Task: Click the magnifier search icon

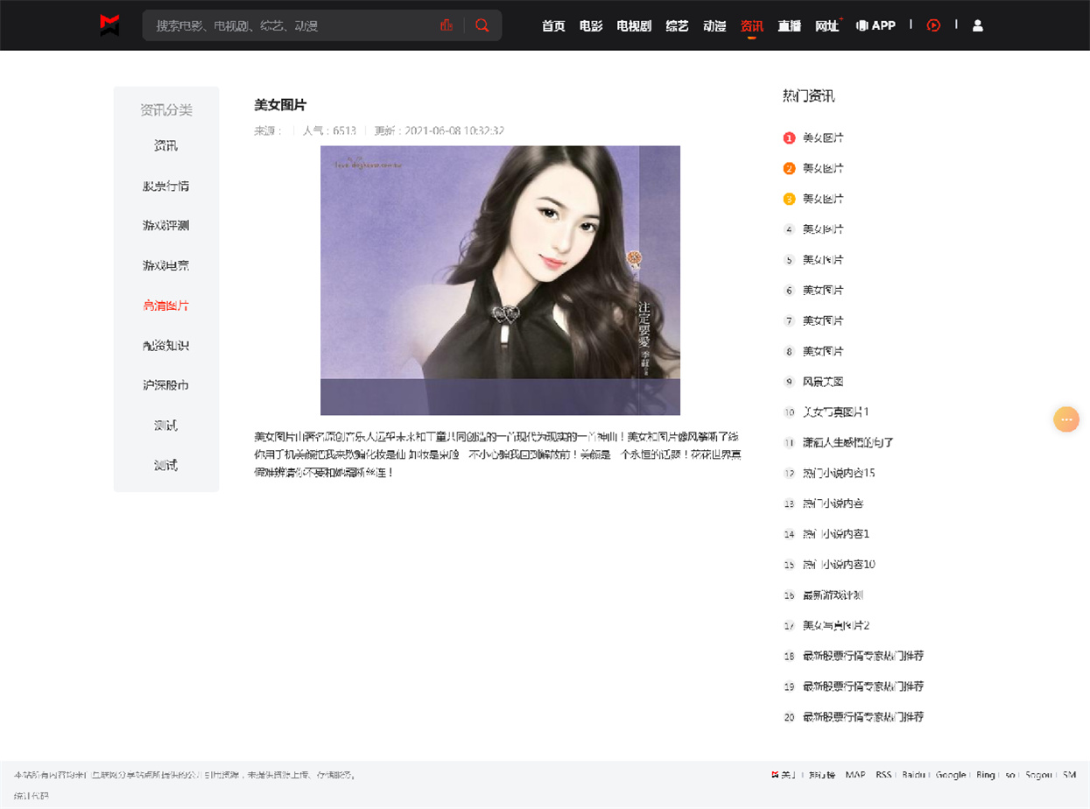Action: (482, 25)
